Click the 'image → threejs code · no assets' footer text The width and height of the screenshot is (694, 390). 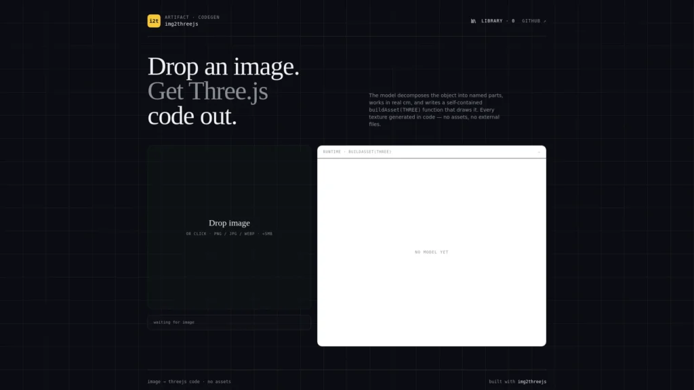click(189, 382)
